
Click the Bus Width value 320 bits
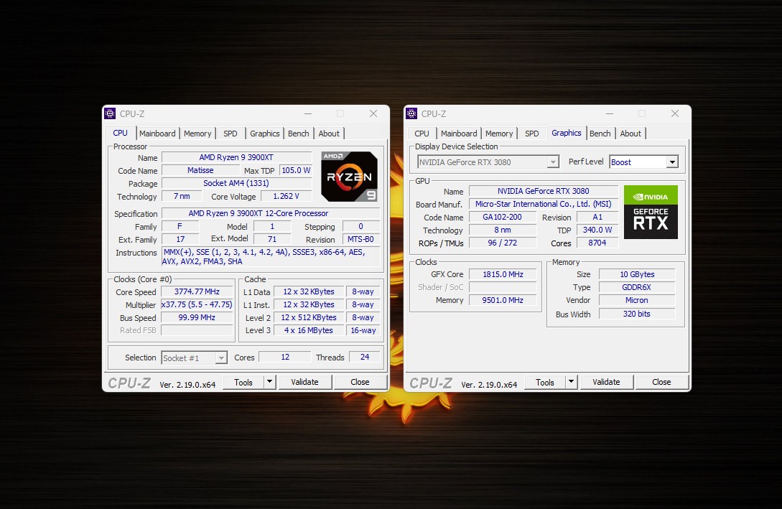point(637,314)
